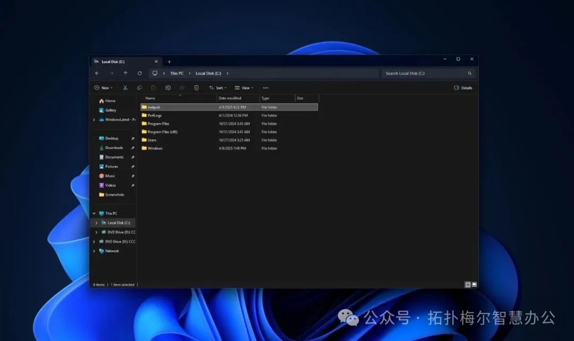574x341 pixels.
Task: Click This PC in the address breadcrumb
Action: [177, 73]
